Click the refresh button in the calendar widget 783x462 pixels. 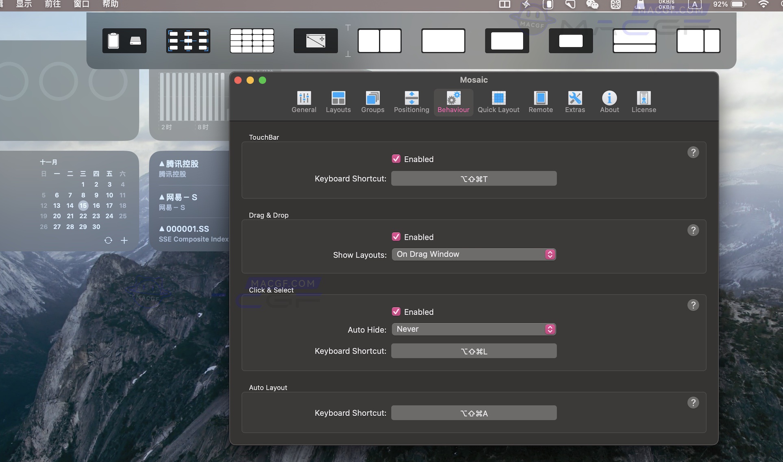point(108,240)
